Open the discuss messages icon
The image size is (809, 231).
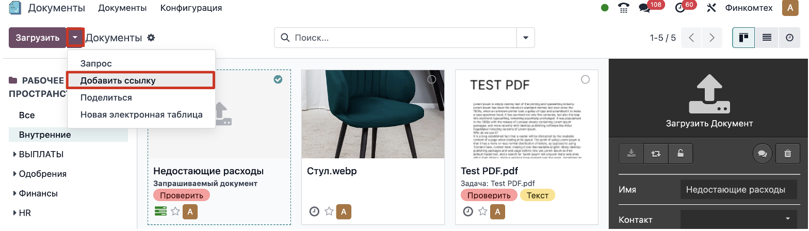(x=644, y=8)
